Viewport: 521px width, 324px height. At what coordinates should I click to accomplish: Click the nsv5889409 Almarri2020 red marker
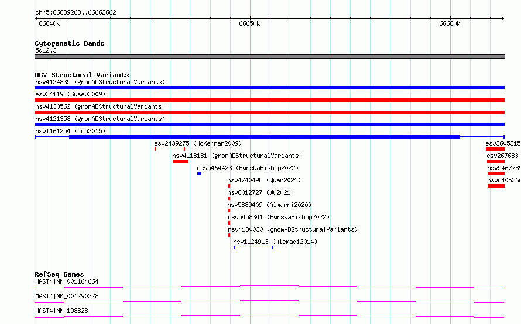pos(229,211)
